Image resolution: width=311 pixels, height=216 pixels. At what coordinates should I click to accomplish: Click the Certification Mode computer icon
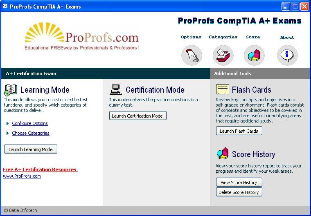(116, 89)
